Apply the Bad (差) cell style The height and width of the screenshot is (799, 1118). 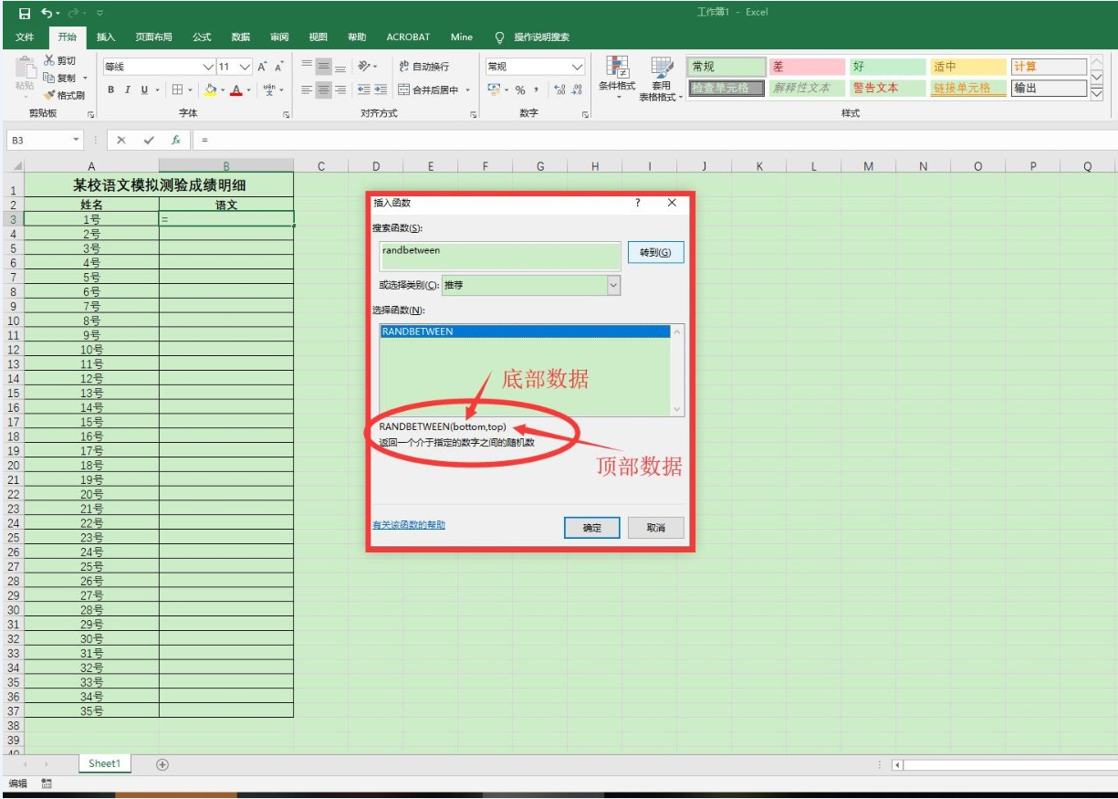tap(806, 67)
